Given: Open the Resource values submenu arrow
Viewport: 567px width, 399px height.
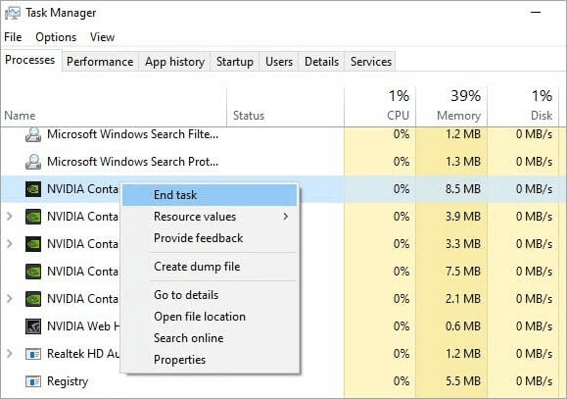Looking at the screenshot, I should point(286,217).
